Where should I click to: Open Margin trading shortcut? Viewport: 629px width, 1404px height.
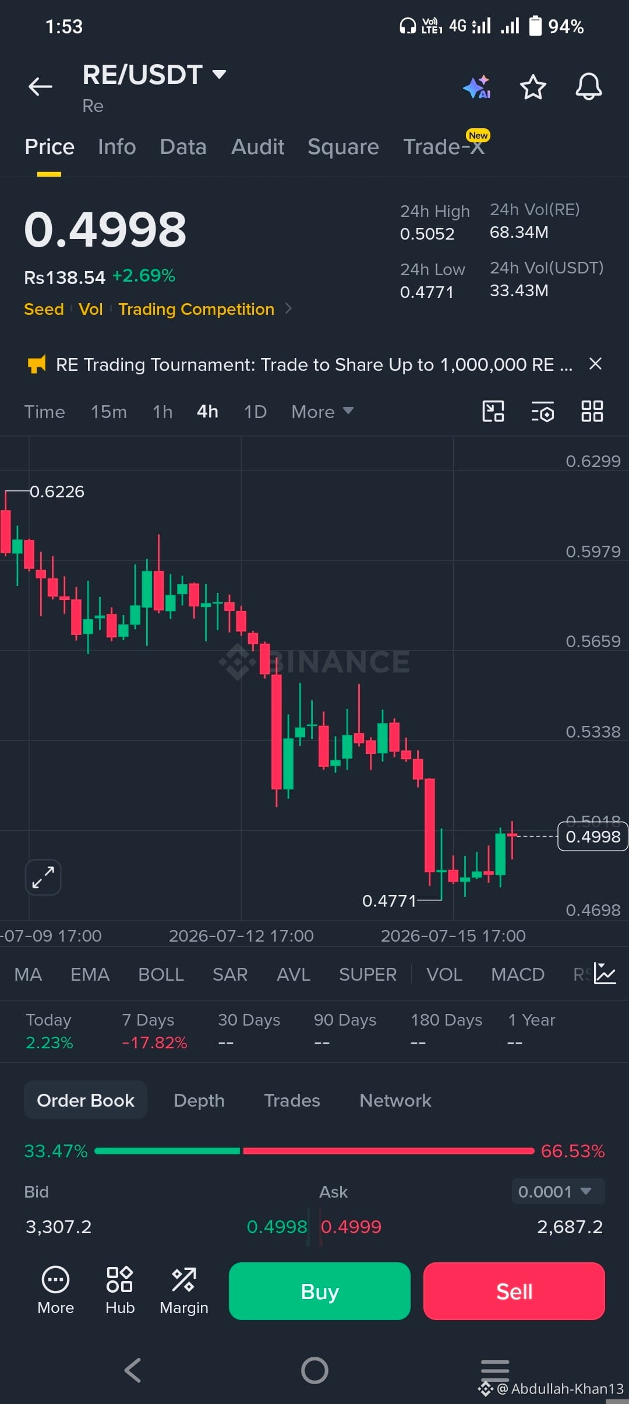click(x=184, y=1291)
